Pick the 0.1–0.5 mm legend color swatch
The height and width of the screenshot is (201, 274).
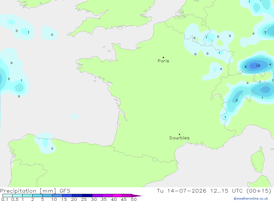click(x=7, y=196)
